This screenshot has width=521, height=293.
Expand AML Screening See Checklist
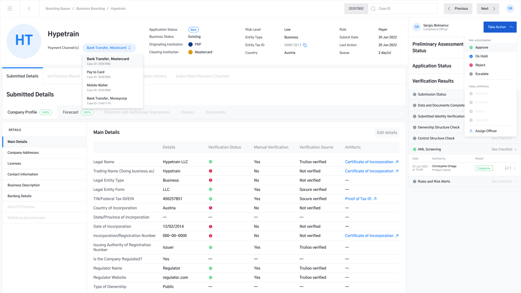tap(504, 149)
